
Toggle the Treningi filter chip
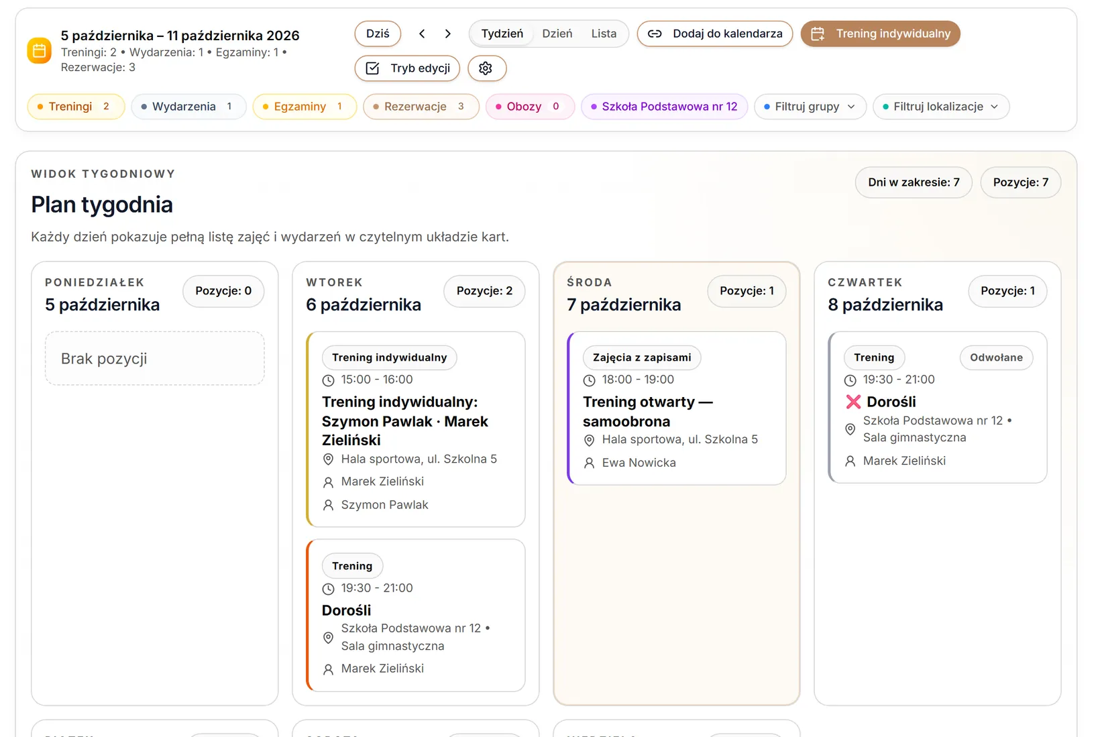(76, 107)
